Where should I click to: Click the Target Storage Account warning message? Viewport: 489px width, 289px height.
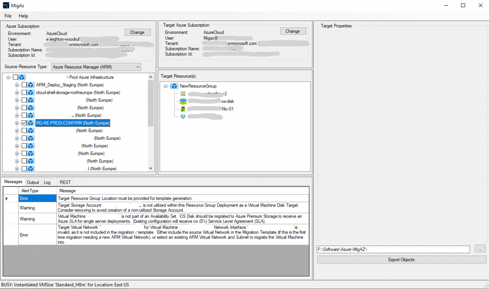[x=183, y=208]
